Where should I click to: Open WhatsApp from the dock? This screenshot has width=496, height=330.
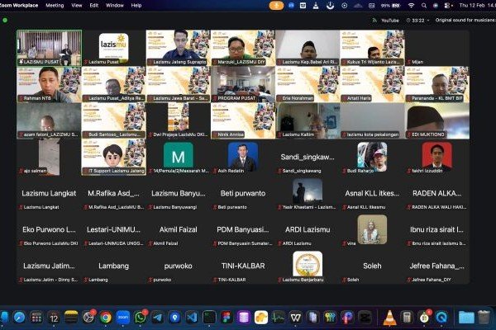(141, 317)
